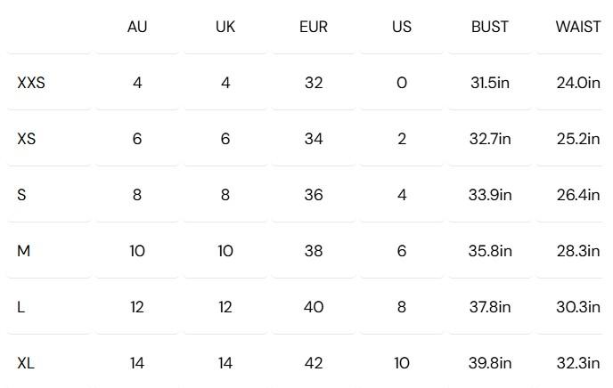Viewport: 613px width, 388px height.
Task: Click the AU column header
Action: click(x=137, y=27)
